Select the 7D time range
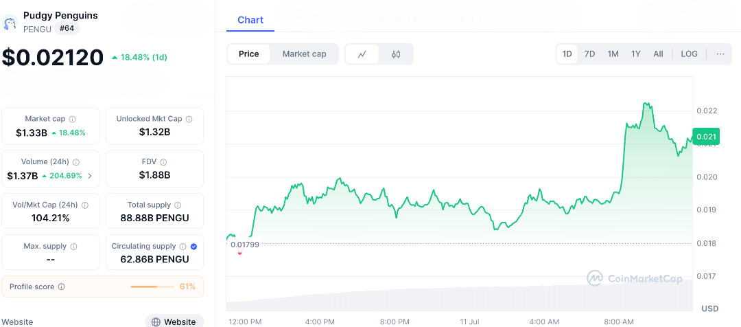The height and width of the screenshot is (327, 741). tap(589, 54)
